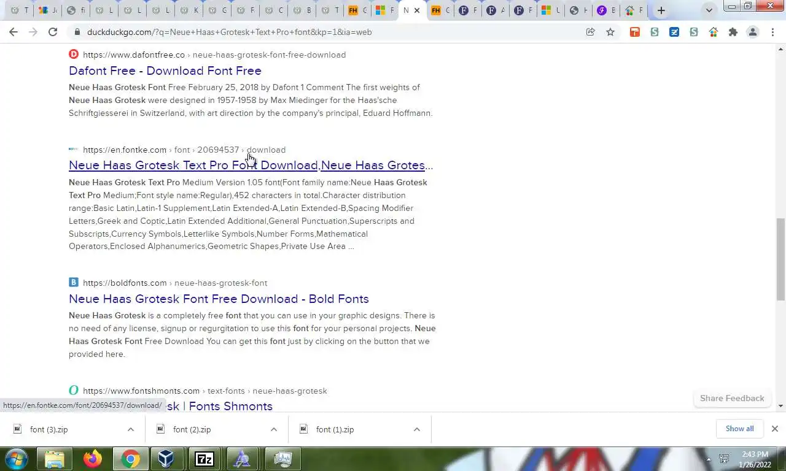Screen dimensions: 786x471
Task: Open a new tab with the plus button
Action: [x=661, y=10]
